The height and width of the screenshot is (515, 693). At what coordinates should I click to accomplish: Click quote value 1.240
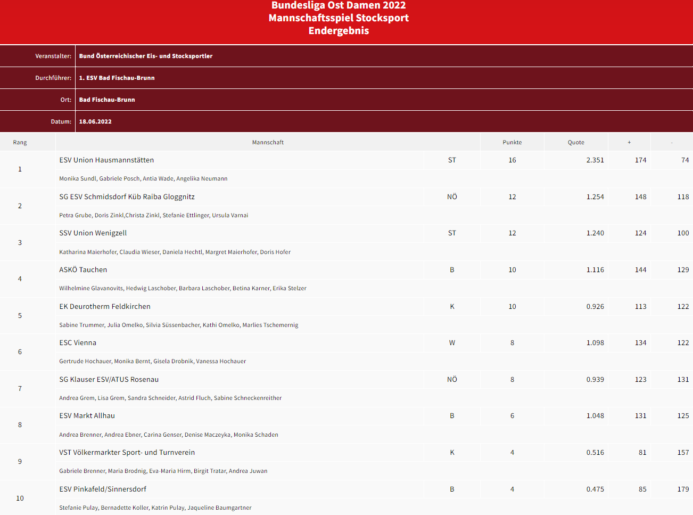[595, 233]
